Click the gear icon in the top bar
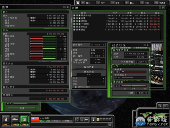This screenshot has height=128, width=170. (78, 3)
